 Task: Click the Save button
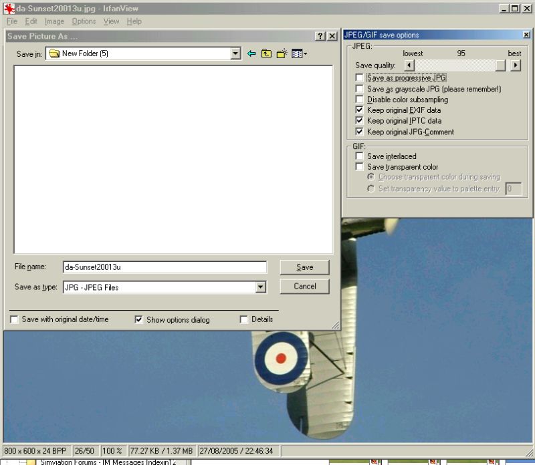coord(304,267)
